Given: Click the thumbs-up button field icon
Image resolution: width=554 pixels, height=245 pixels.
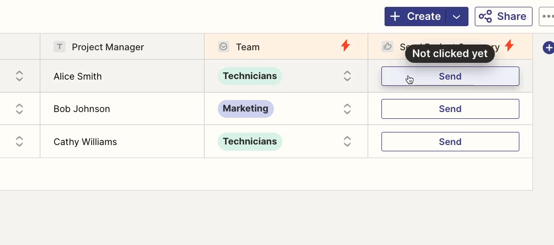Looking at the screenshot, I should click(x=387, y=47).
